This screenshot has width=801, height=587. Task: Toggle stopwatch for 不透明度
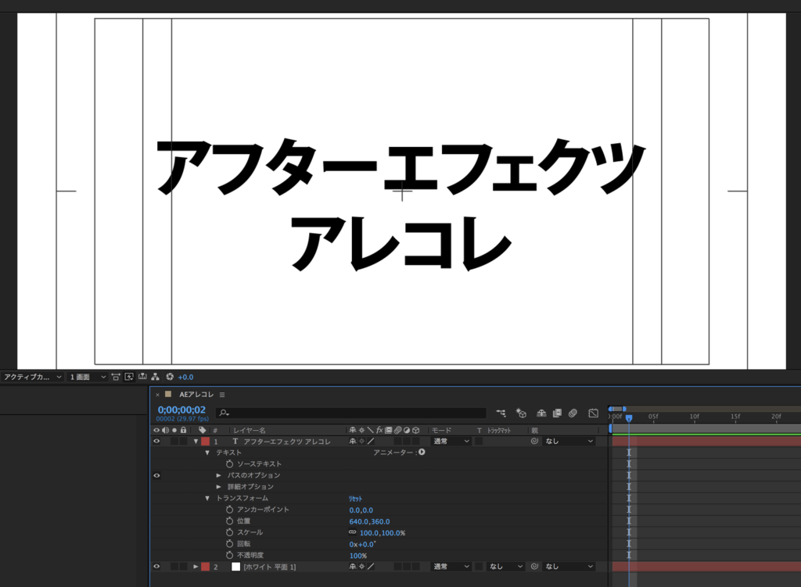click(x=229, y=555)
